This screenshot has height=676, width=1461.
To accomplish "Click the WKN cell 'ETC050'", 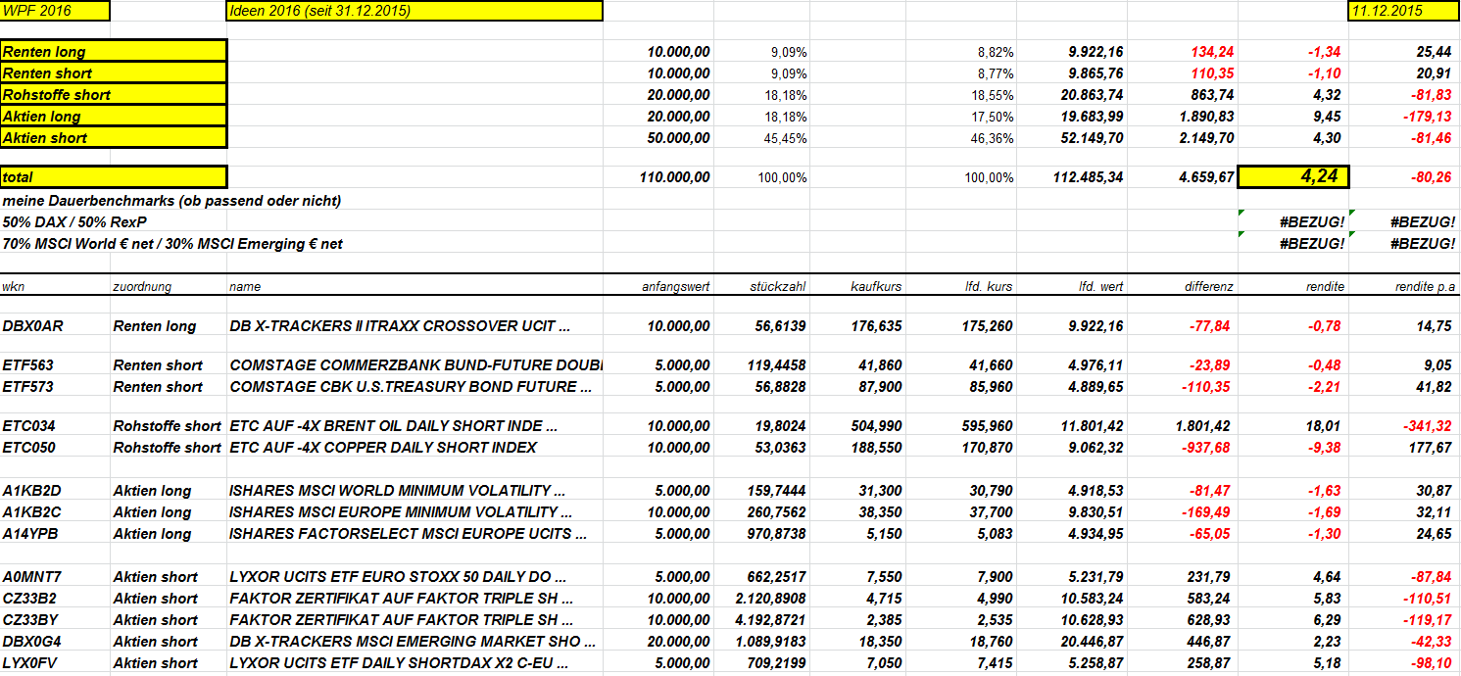I will point(27,448).
